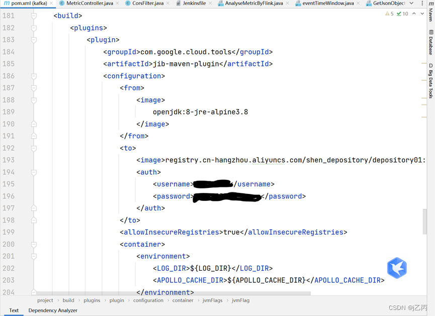Click the configuration breadcrumb
The height and width of the screenshot is (316, 435).
148,300
